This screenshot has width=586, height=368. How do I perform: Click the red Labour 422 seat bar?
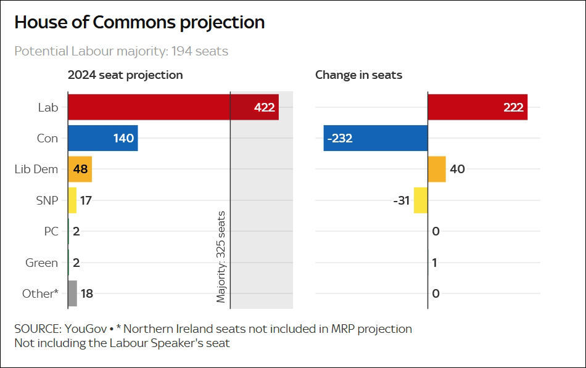(x=173, y=107)
